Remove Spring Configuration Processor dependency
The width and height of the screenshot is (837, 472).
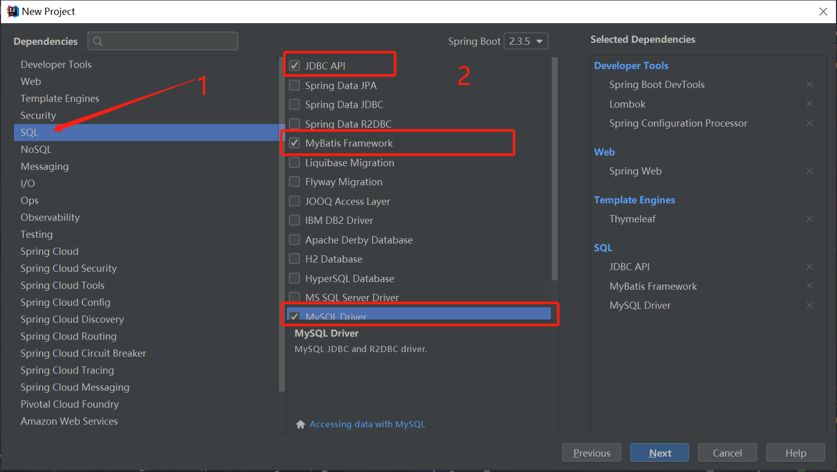coord(809,123)
